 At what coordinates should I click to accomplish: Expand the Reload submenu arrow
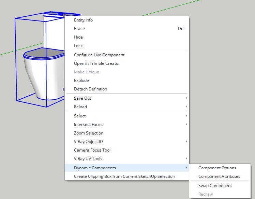coord(186,106)
